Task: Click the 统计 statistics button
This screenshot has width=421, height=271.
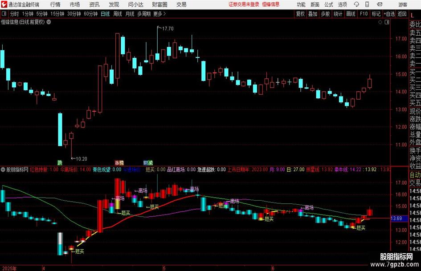Action: click(x=338, y=14)
